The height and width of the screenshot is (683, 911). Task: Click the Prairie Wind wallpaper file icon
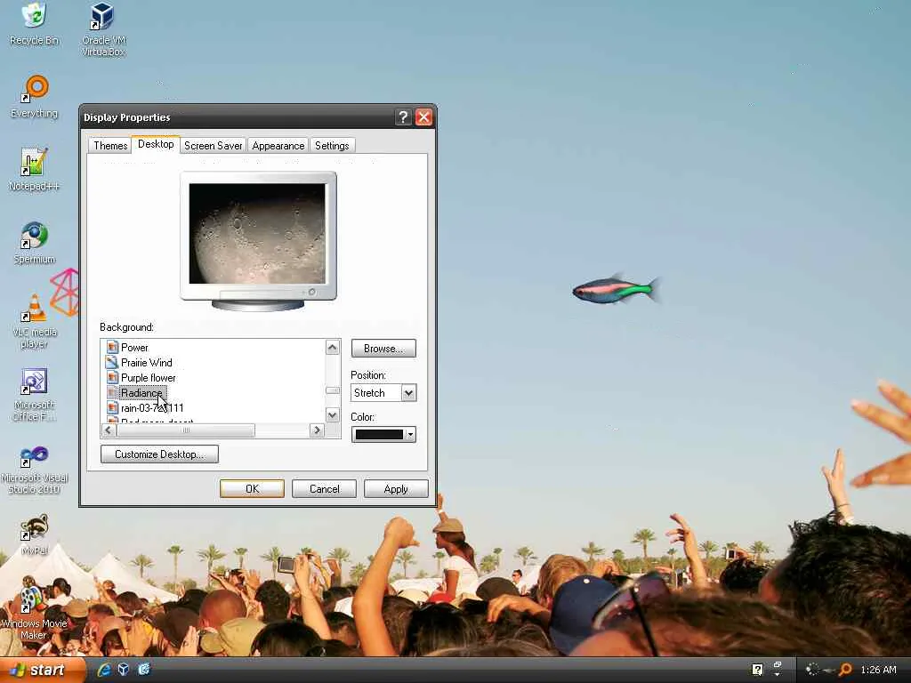(x=112, y=363)
